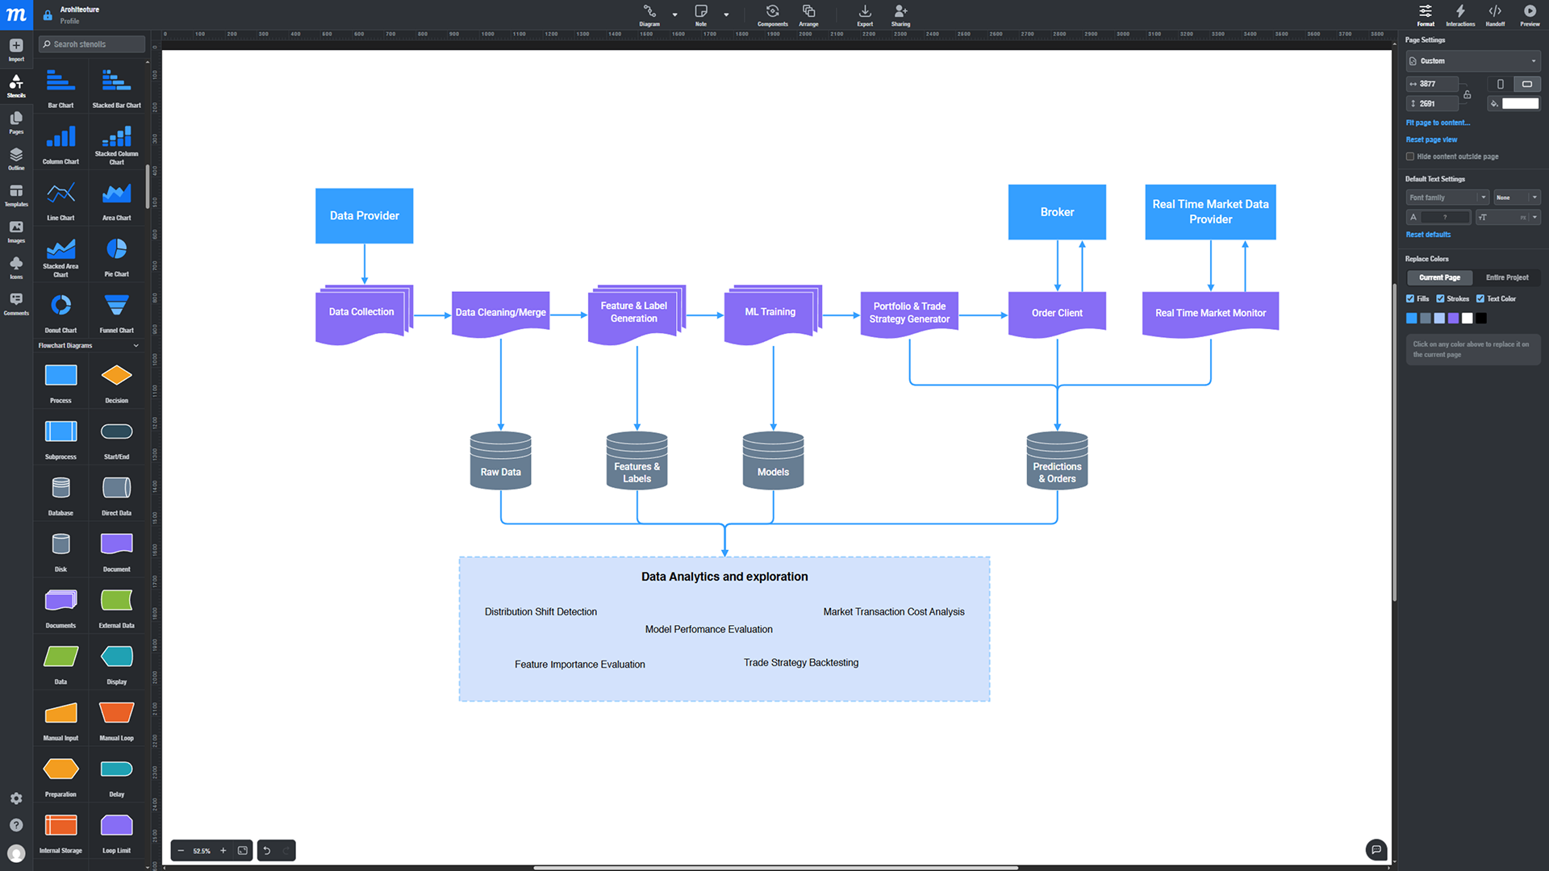Switch to the Entire Project tab
Screen dimensions: 1549x871
tap(1508, 277)
